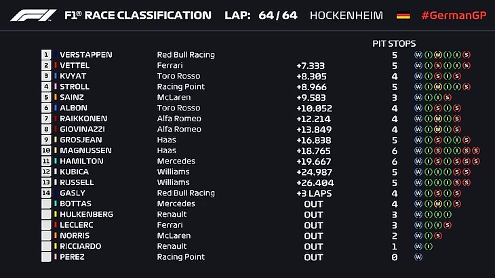Select Sainz's red soft tyre icon
Viewport: 495px width, 278px height.
click(x=447, y=97)
